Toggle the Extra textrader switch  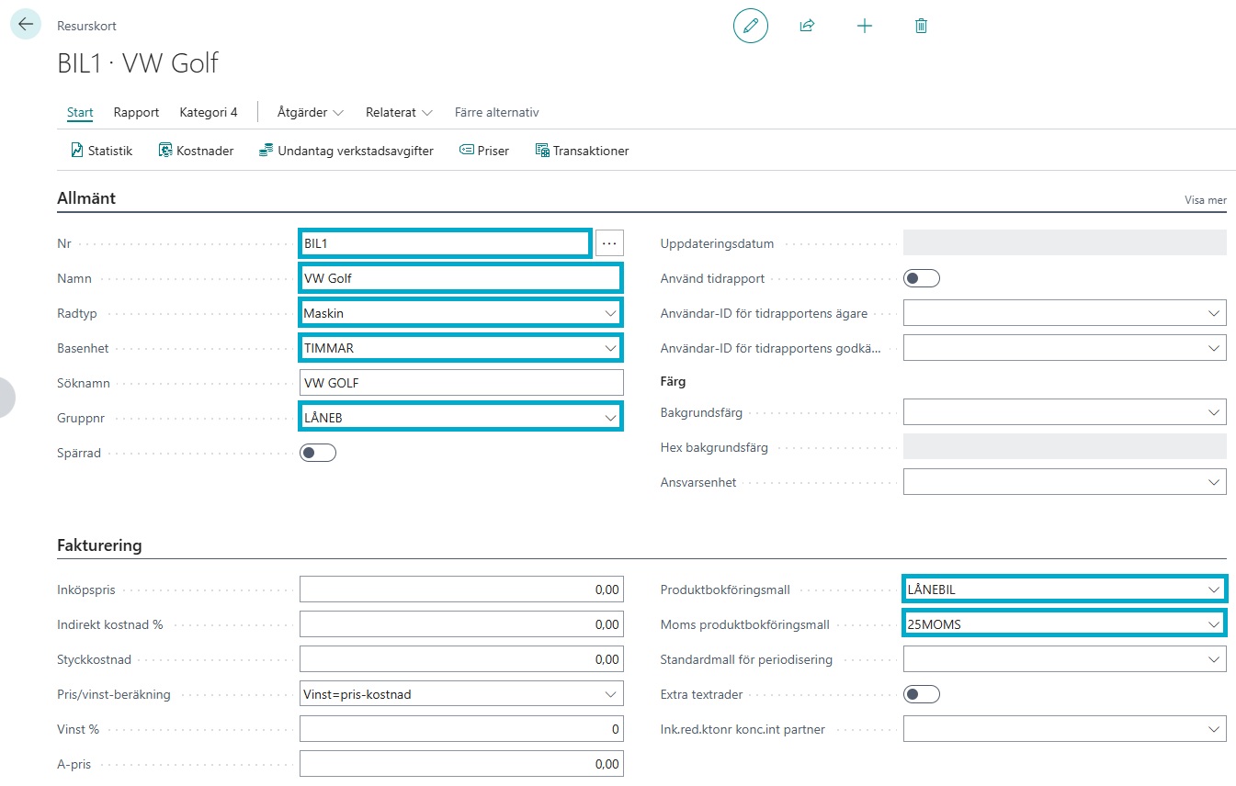point(922,694)
